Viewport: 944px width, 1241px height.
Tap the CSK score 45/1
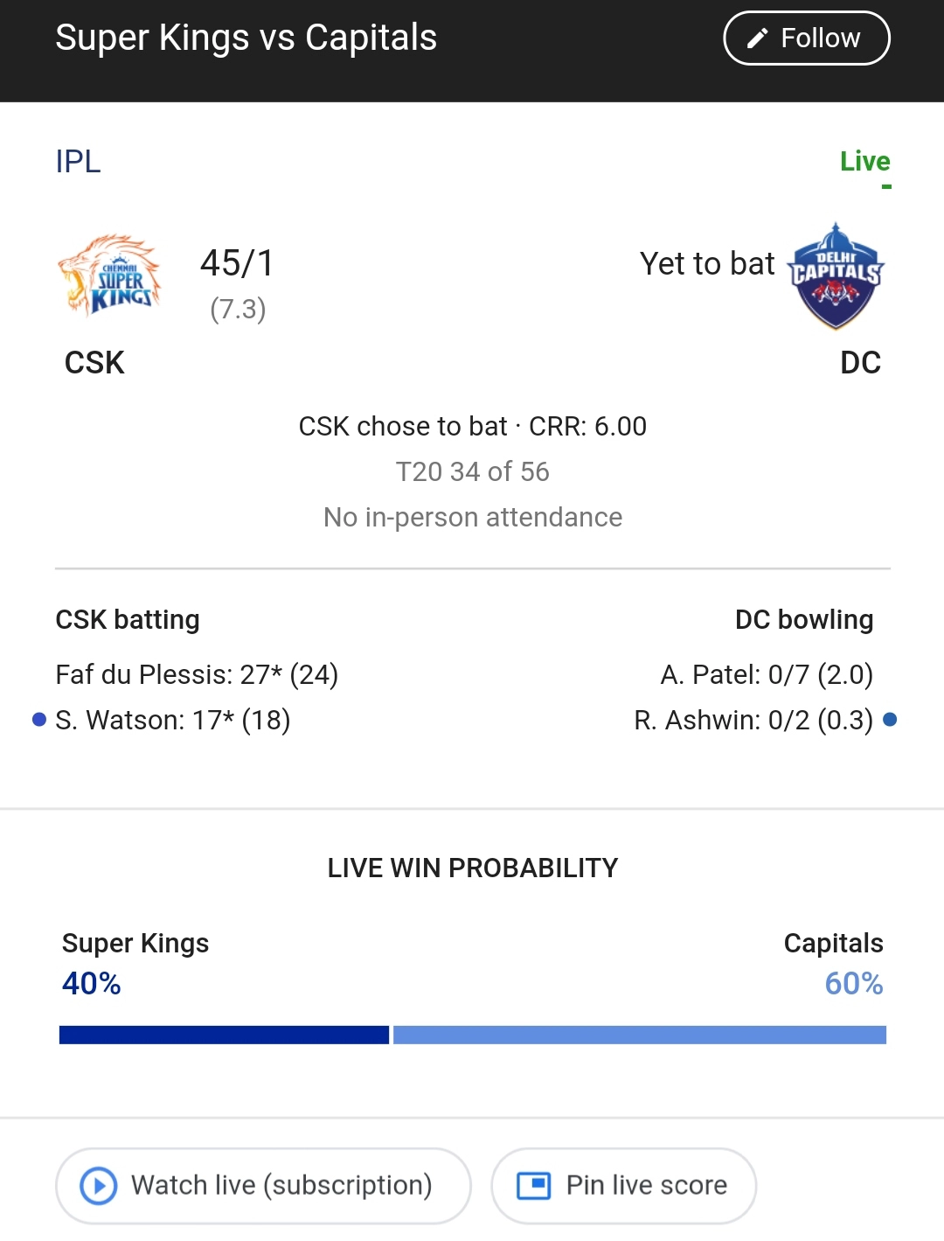(237, 263)
